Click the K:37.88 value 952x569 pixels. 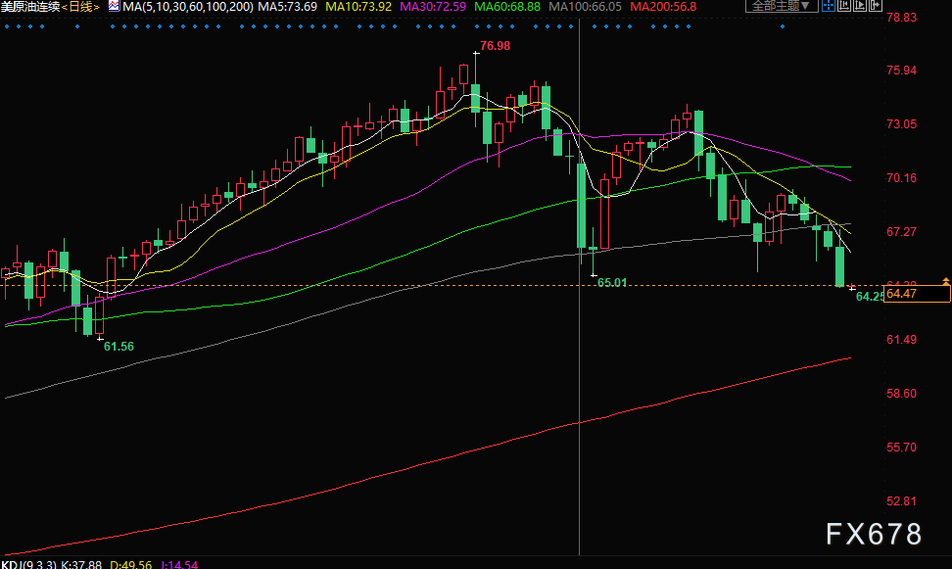(81, 564)
